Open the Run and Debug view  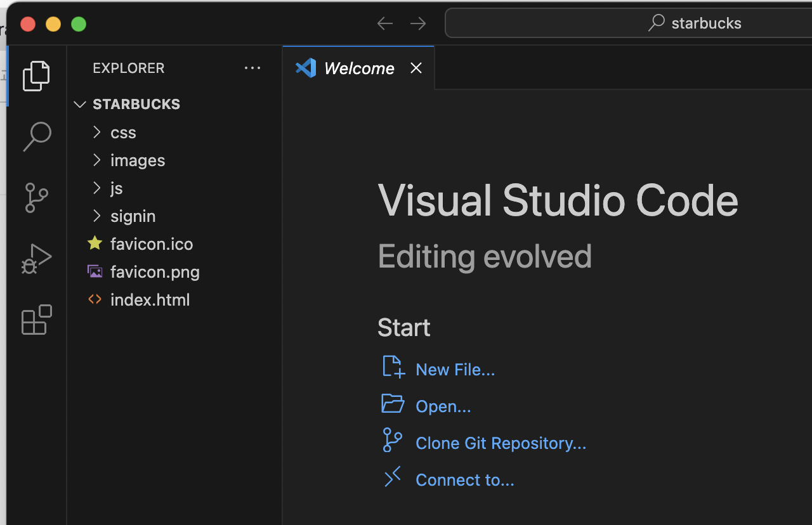click(x=36, y=259)
